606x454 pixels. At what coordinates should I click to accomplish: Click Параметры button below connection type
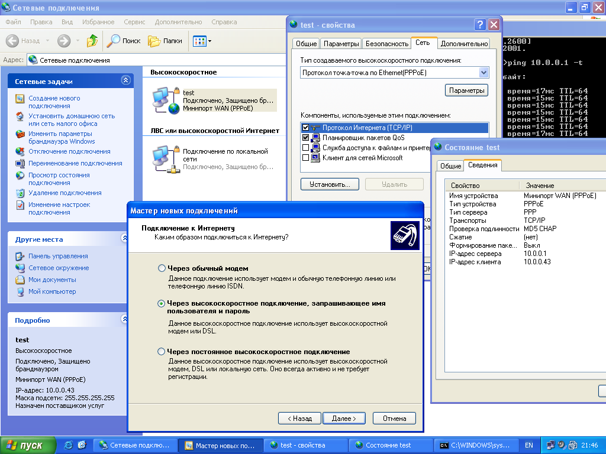tap(466, 90)
